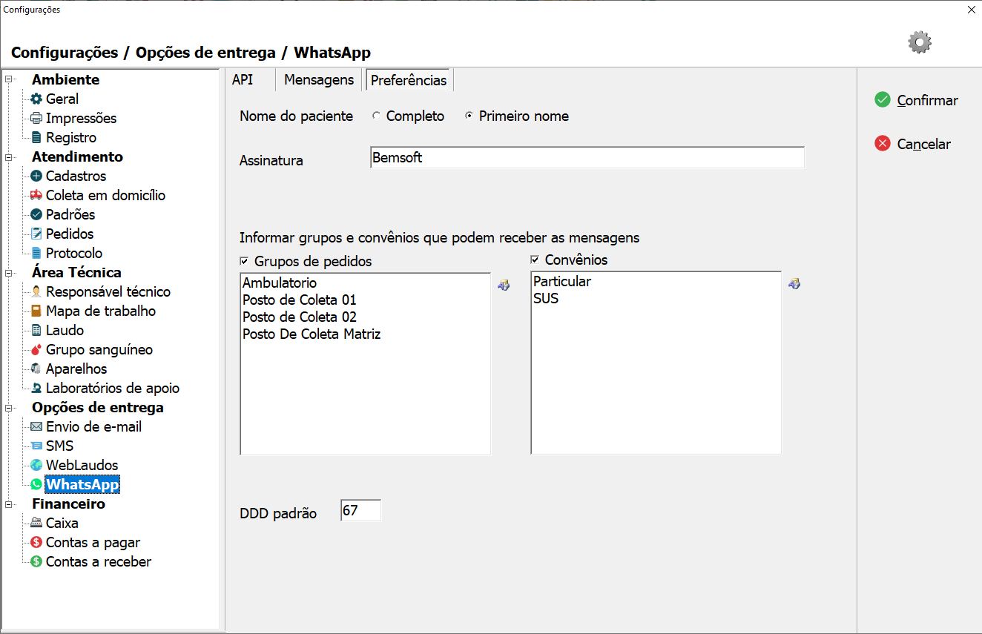Screen dimensions: 982x634
Task: Open Cadastros settings in tree
Action: (76, 176)
